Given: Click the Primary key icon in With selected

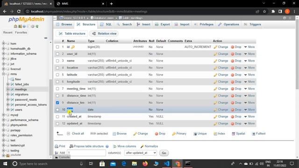Looking at the screenshot, I should point(173,134).
